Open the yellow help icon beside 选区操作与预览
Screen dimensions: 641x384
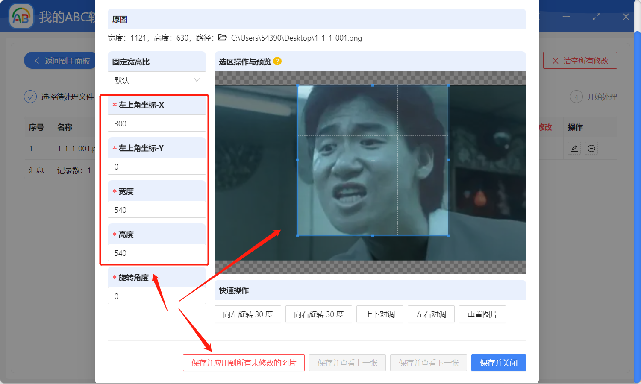tap(278, 61)
